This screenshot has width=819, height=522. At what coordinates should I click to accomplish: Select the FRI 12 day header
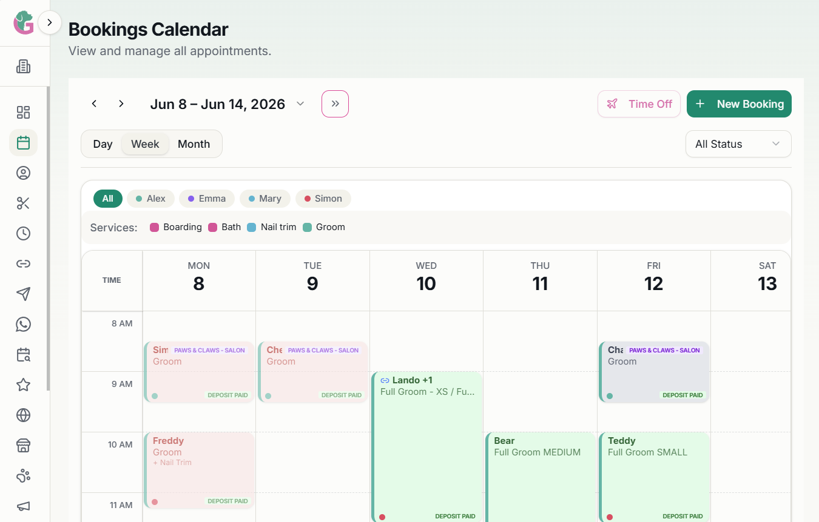coord(654,280)
